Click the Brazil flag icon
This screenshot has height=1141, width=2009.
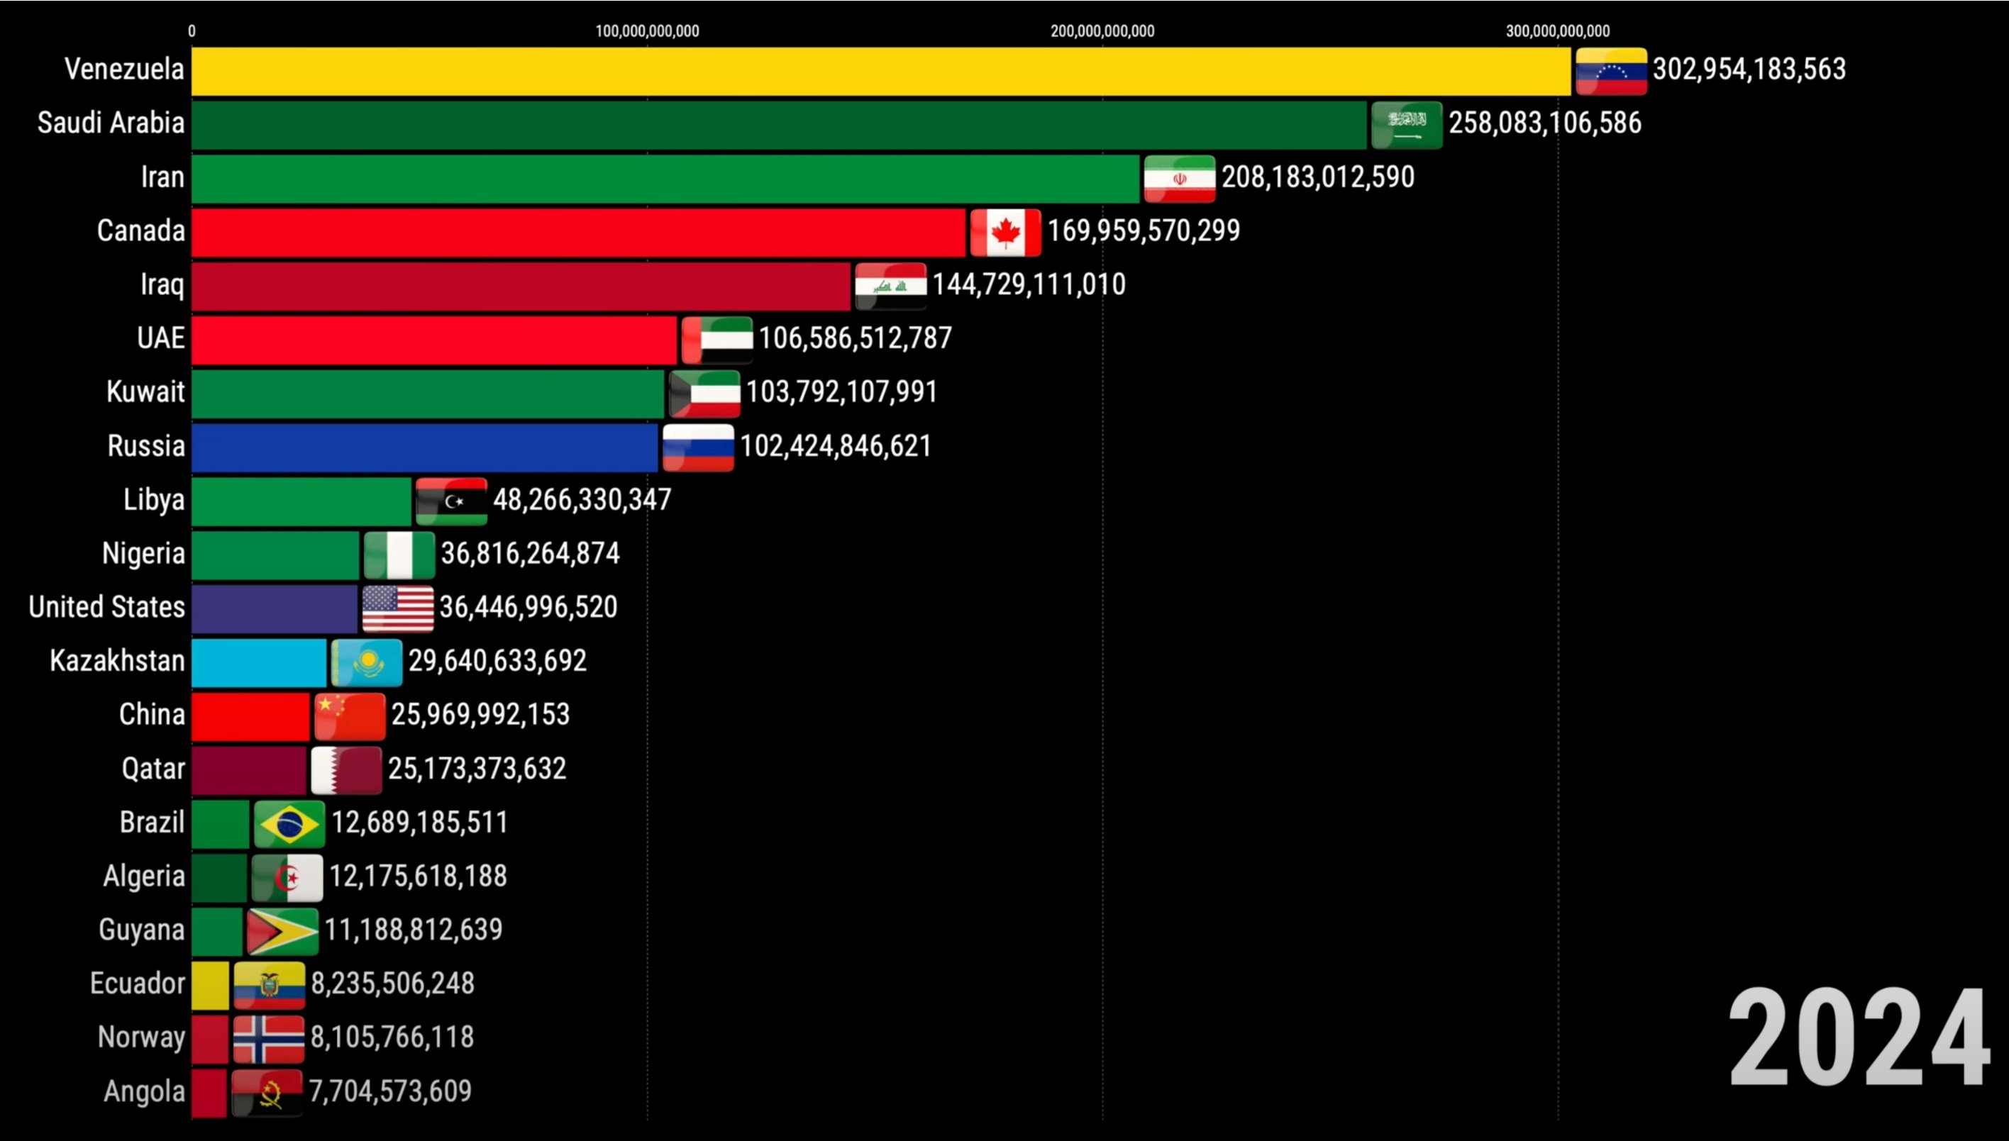pyautogui.click(x=289, y=825)
